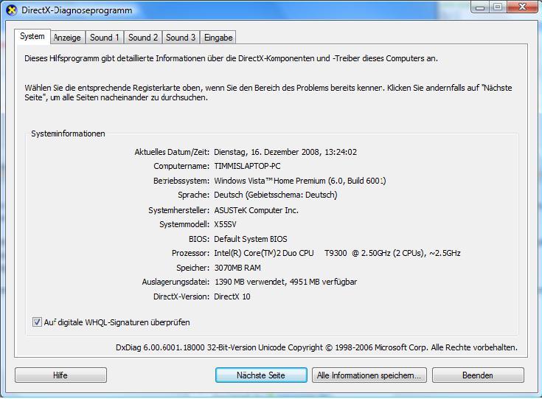Viewport: 542px width, 399px height.
Task: Click the Systemhersteller label
Action: tap(178, 210)
